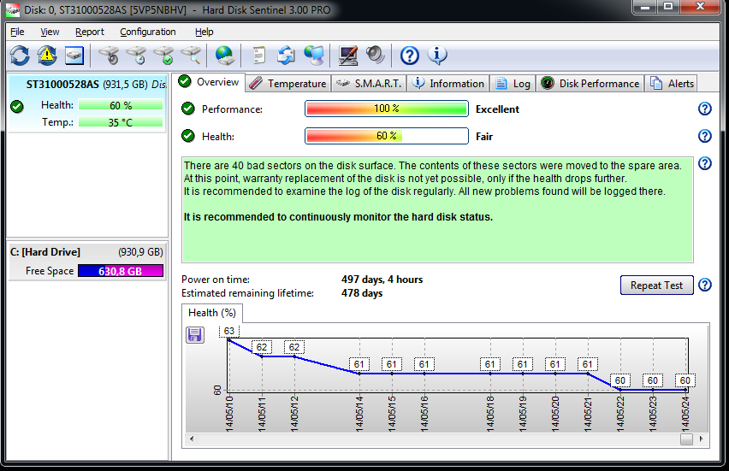729x471 pixels.
Task: Select the C: [Hard Drive] partition entry
Action: tap(87, 261)
